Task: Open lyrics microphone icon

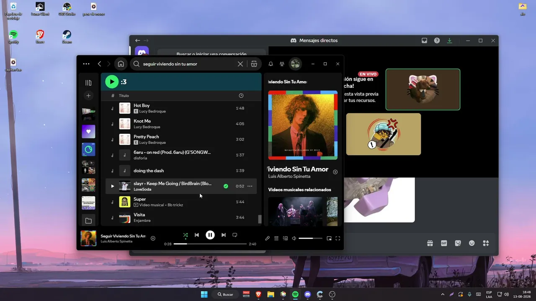Action: point(268,238)
